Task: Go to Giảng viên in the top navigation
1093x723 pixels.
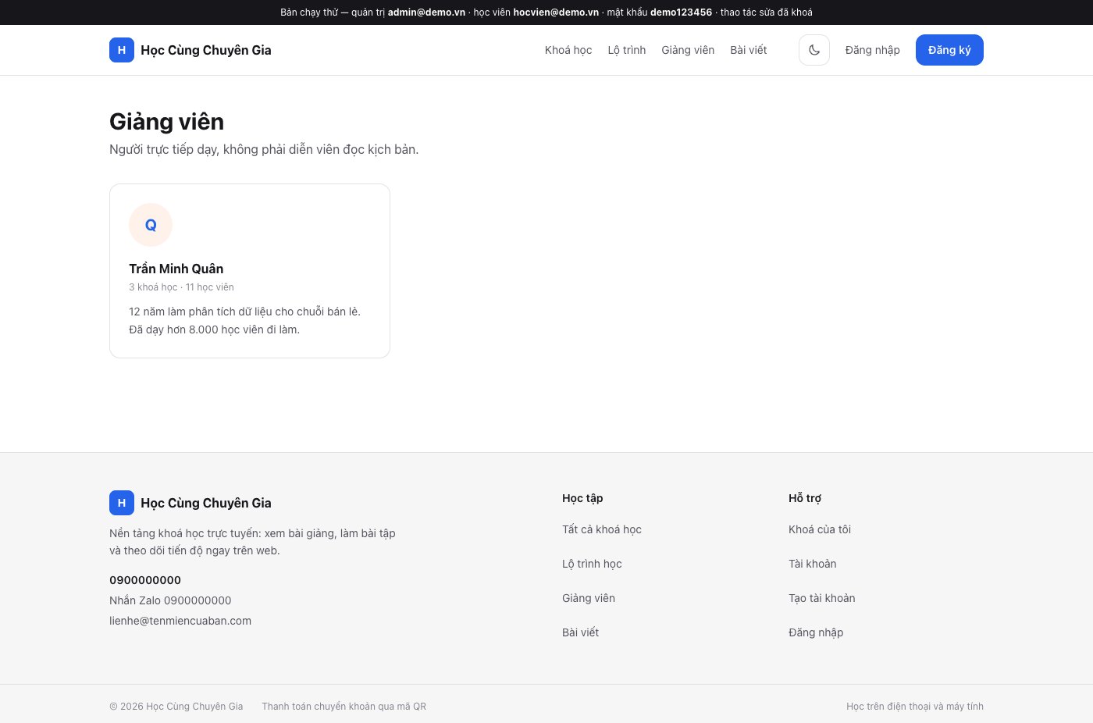Action: 688,50
